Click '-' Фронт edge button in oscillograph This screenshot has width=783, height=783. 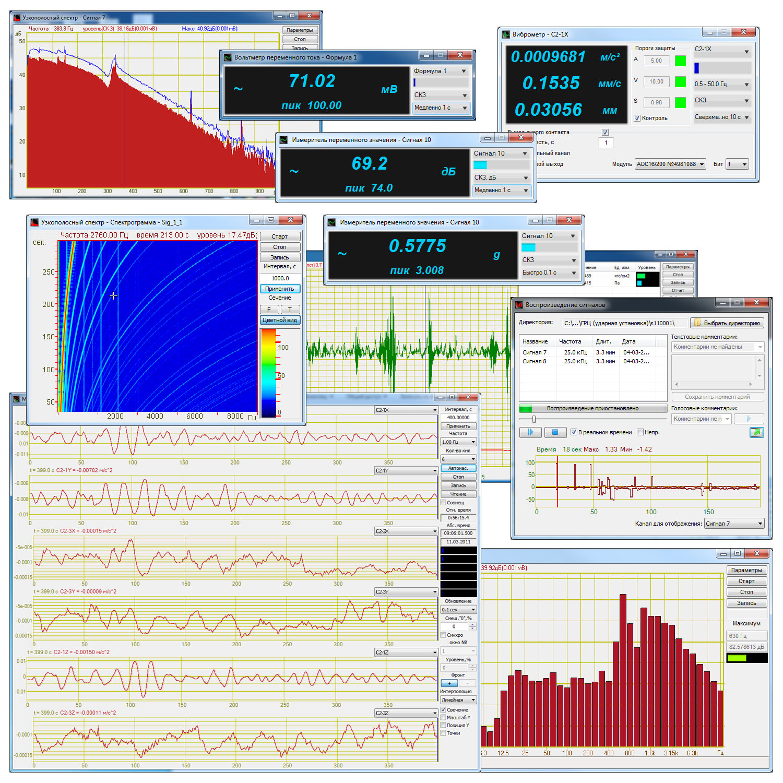tap(468, 683)
